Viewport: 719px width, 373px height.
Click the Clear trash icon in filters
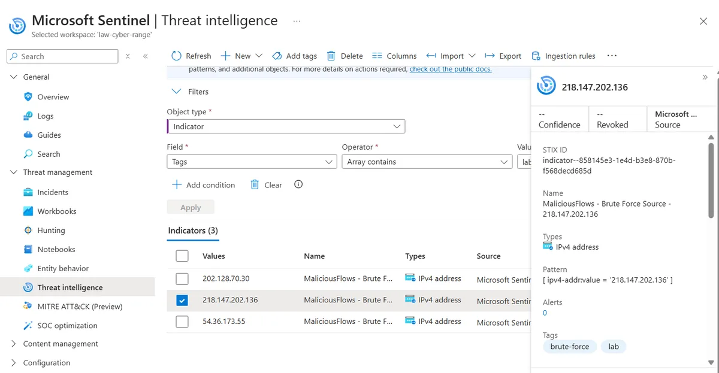coord(255,185)
